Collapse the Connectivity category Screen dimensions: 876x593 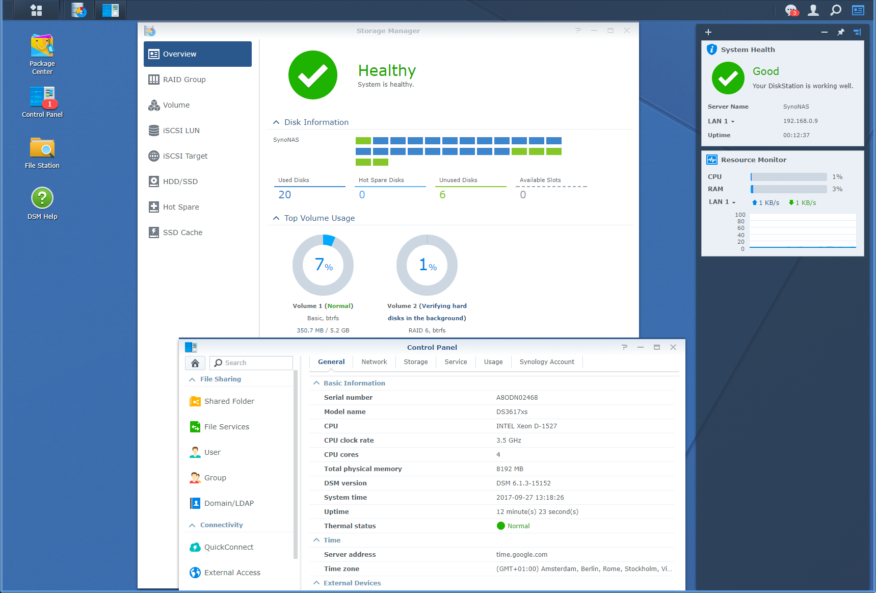(192, 525)
